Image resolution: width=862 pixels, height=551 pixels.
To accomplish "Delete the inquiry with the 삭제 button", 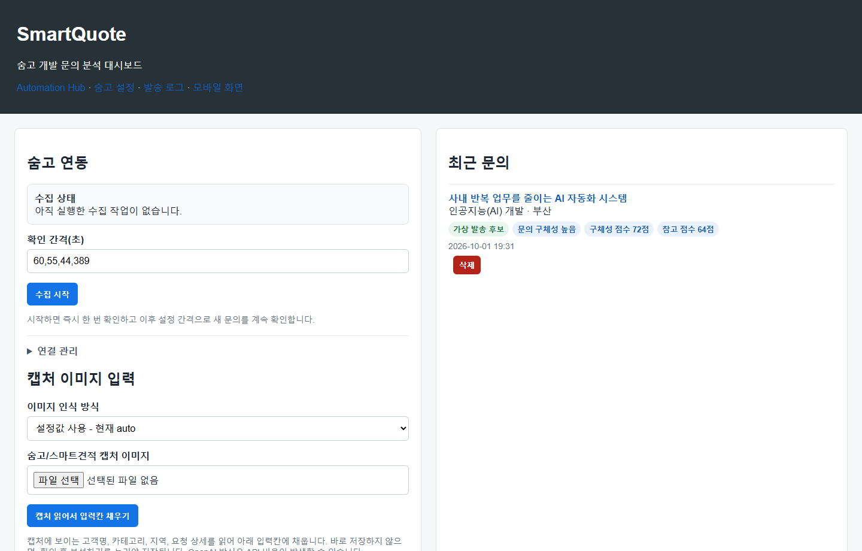I will [467, 265].
